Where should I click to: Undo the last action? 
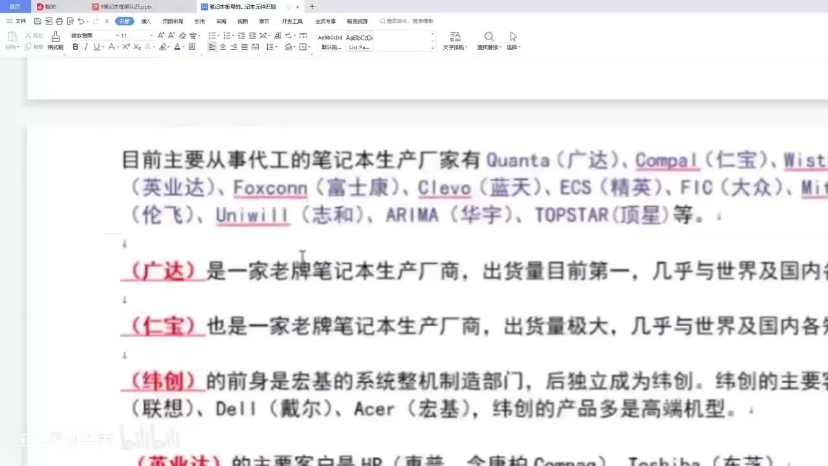pyautogui.click(x=81, y=21)
